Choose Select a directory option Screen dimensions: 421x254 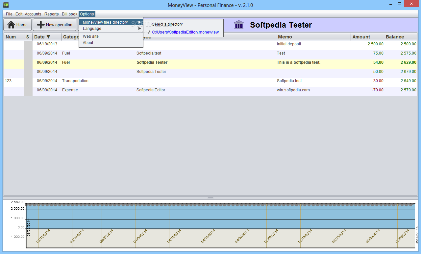click(183, 24)
